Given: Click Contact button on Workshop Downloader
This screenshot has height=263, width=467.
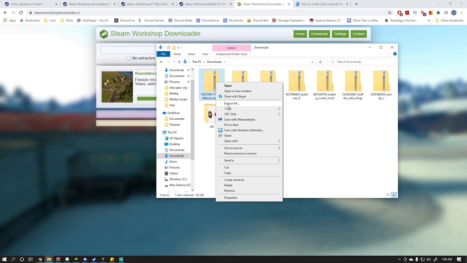Looking at the screenshot, I should [358, 34].
